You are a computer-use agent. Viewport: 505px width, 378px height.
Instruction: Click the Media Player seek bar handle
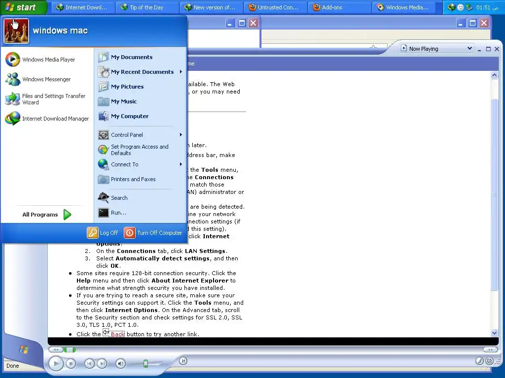[x=70, y=350]
